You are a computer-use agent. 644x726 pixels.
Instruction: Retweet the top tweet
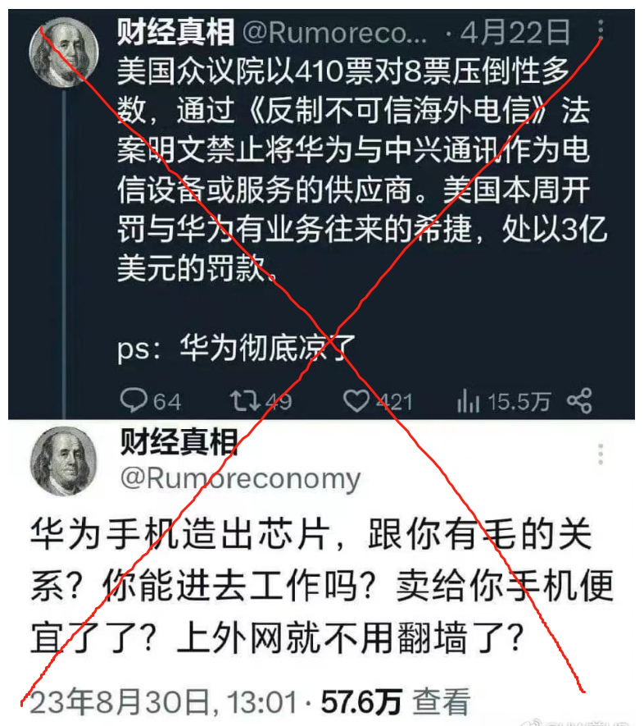(246, 401)
